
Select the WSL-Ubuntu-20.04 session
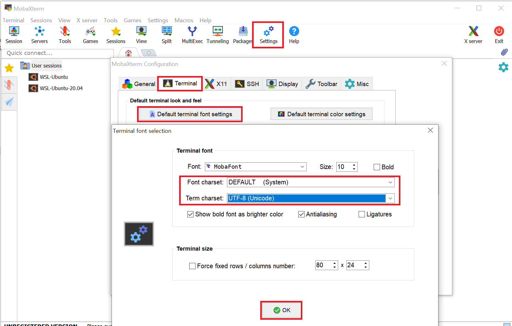[56, 88]
